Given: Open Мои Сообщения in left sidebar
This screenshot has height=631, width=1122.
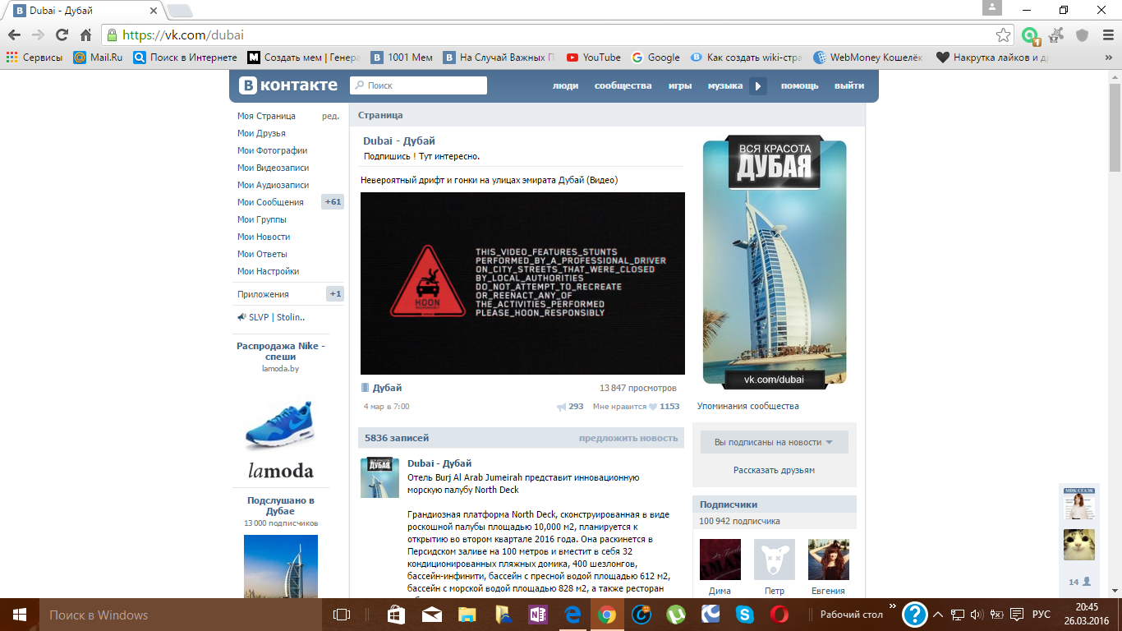Looking at the screenshot, I should point(270,202).
